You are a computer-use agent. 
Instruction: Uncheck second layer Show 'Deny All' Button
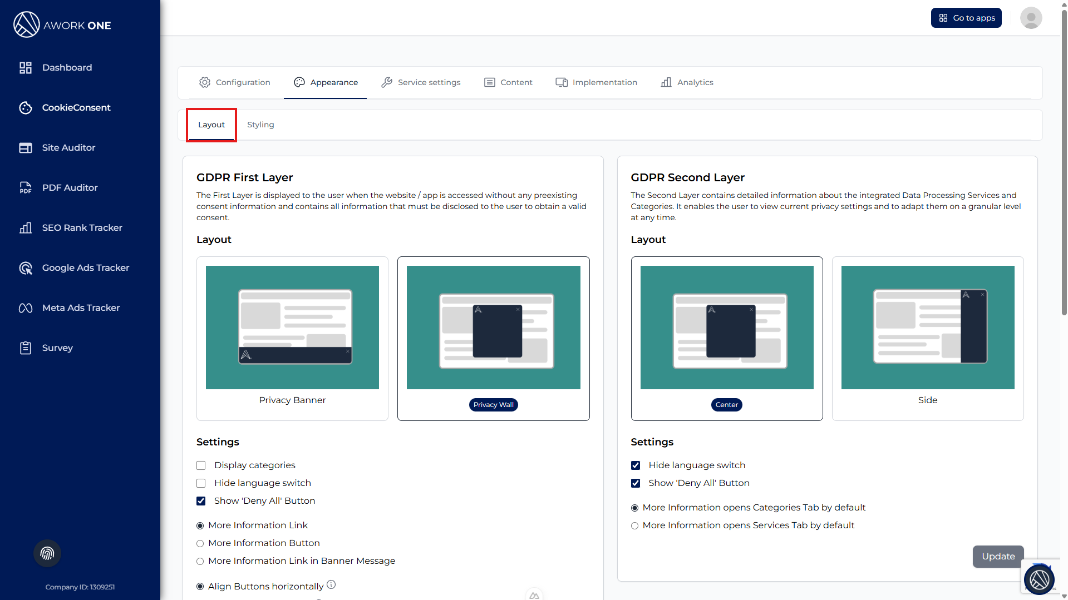[x=636, y=483]
